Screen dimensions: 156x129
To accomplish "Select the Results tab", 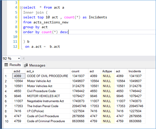I will pyautogui.click(x=13, y=65).
